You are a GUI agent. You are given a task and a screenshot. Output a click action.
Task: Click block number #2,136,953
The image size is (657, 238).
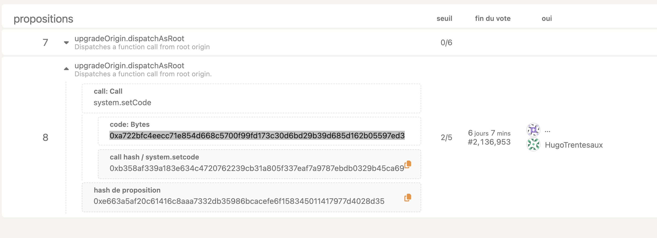489,142
